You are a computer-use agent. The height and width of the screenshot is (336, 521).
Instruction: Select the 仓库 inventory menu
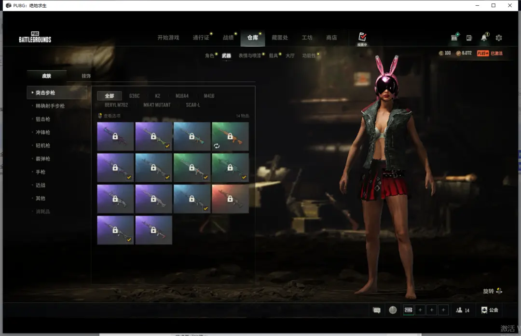coord(252,38)
